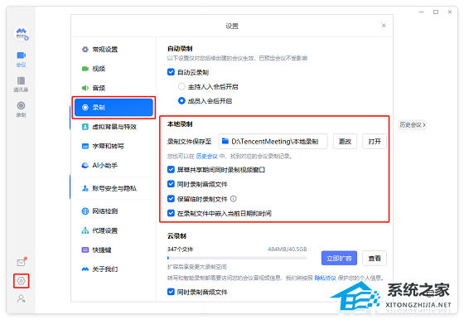This screenshot has height=320, width=464.
Task: Toggle 屏幕共享期间同时录制视频窗口 checkbox
Action: (x=171, y=169)
